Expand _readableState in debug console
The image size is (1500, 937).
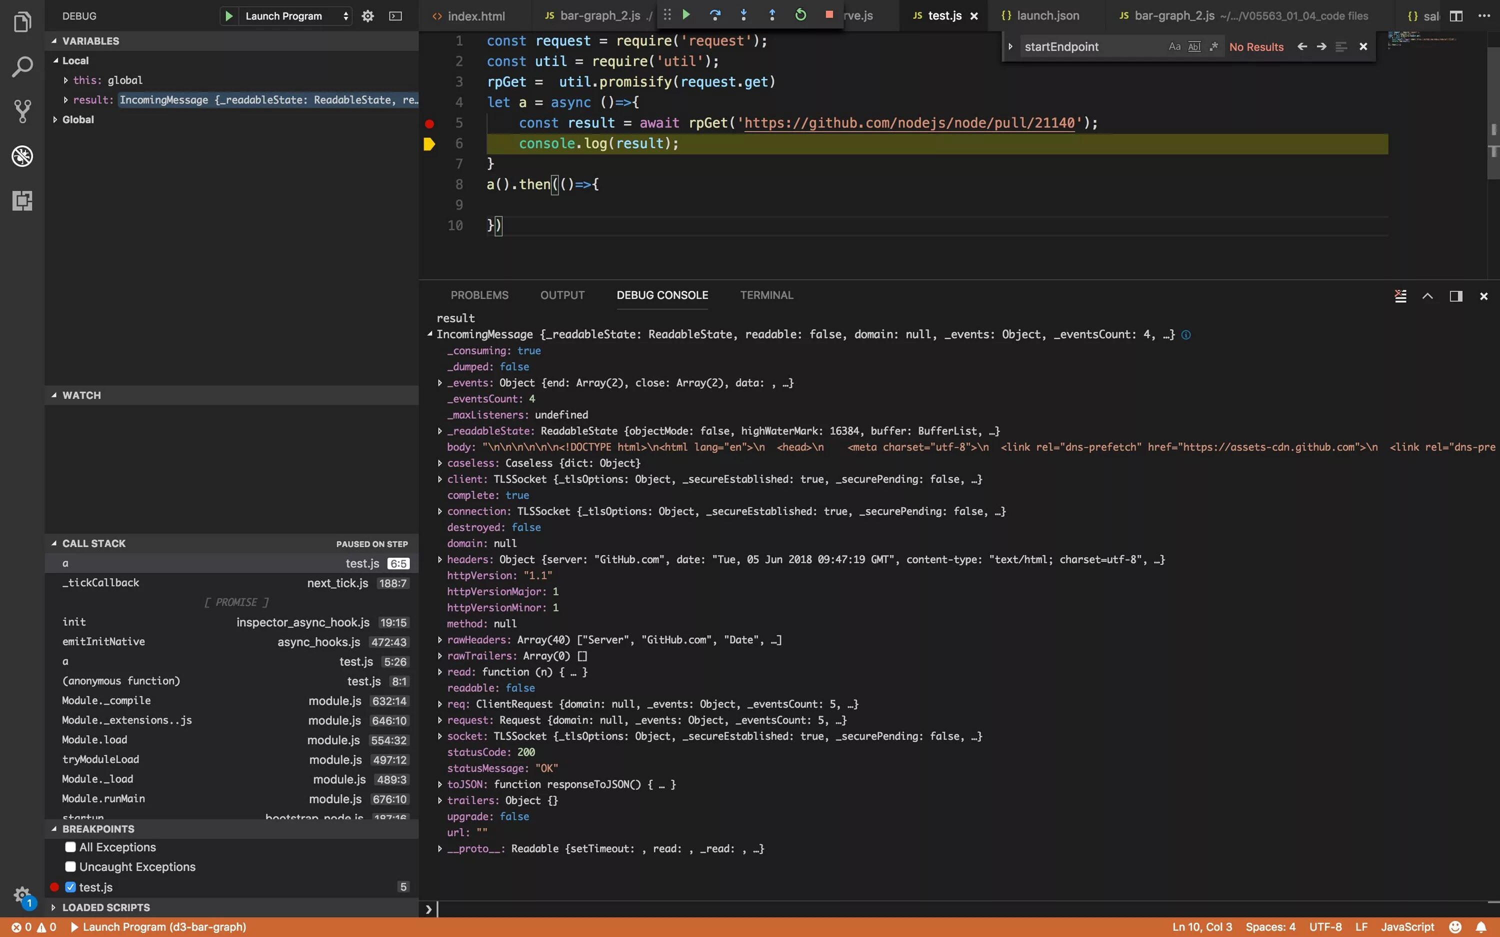pyautogui.click(x=439, y=431)
